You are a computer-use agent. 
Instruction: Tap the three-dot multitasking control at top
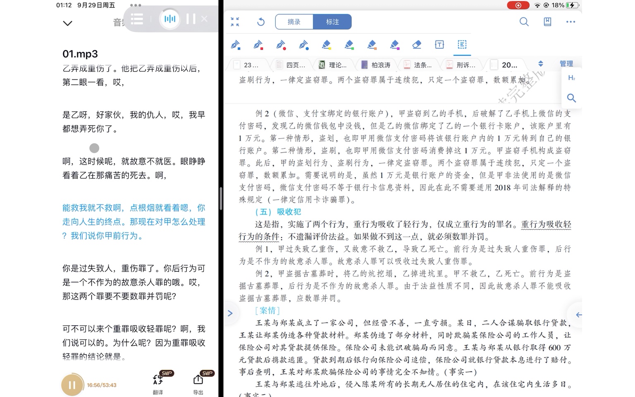[136, 5]
